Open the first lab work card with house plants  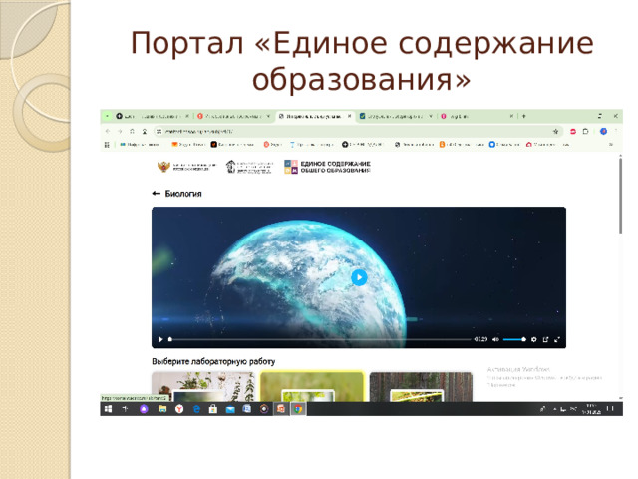[x=203, y=386]
